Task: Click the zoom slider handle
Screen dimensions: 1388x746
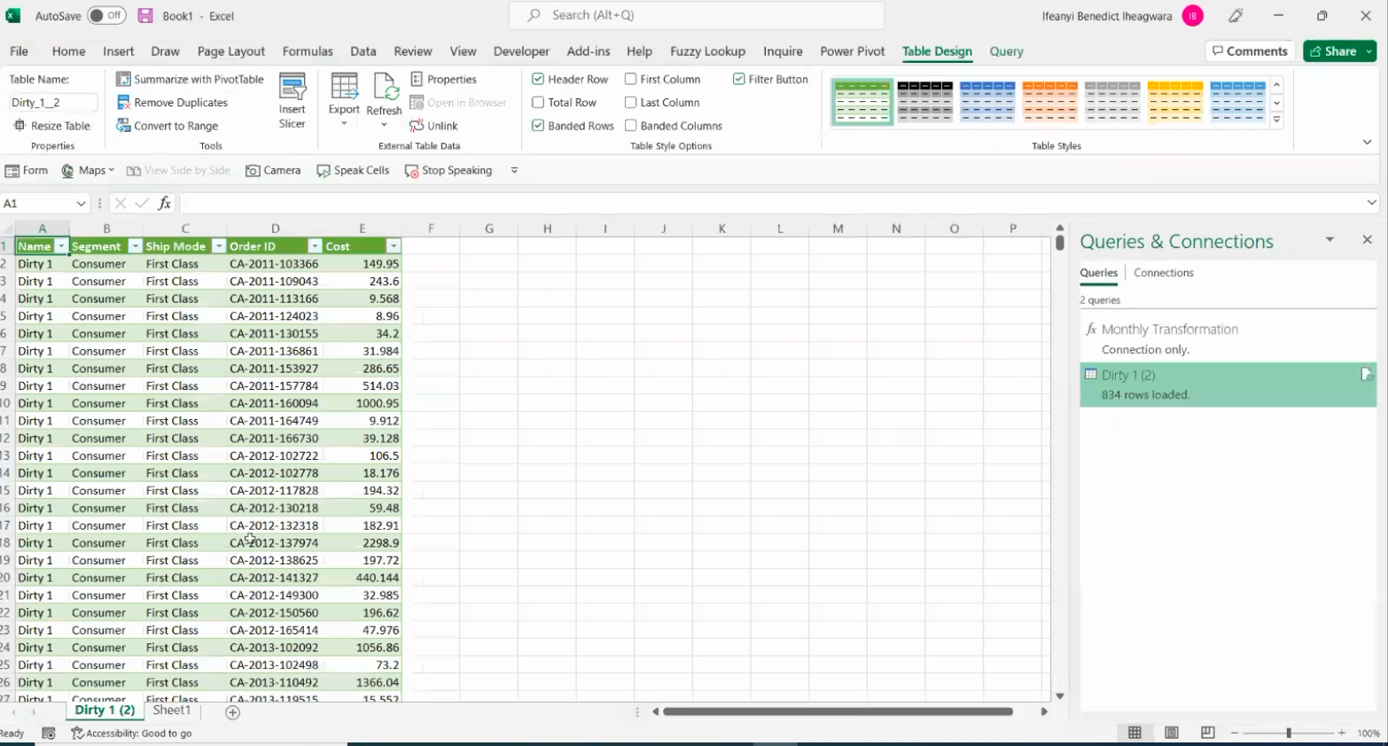Action: coord(1289,733)
